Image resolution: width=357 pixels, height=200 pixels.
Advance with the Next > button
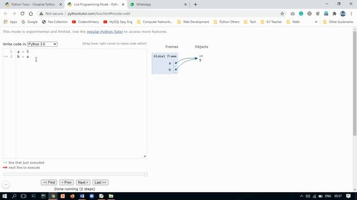pyautogui.click(x=83, y=182)
